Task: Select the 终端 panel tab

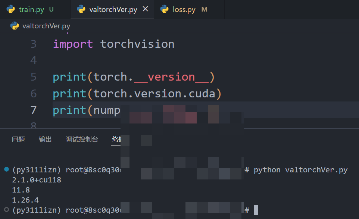Action: [x=116, y=139]
